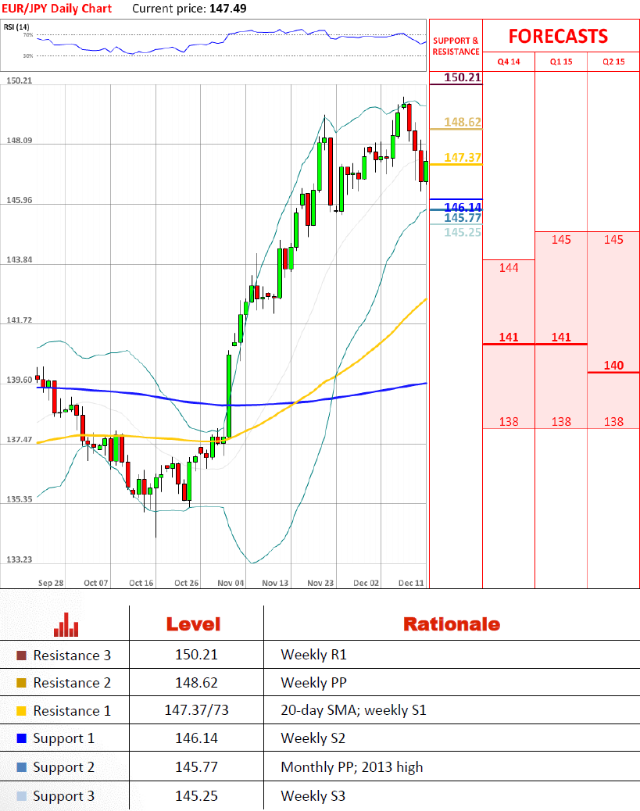640x811 pixels.
Task: Click the Q1 15 median forecast 141
Action: (561, 338)
